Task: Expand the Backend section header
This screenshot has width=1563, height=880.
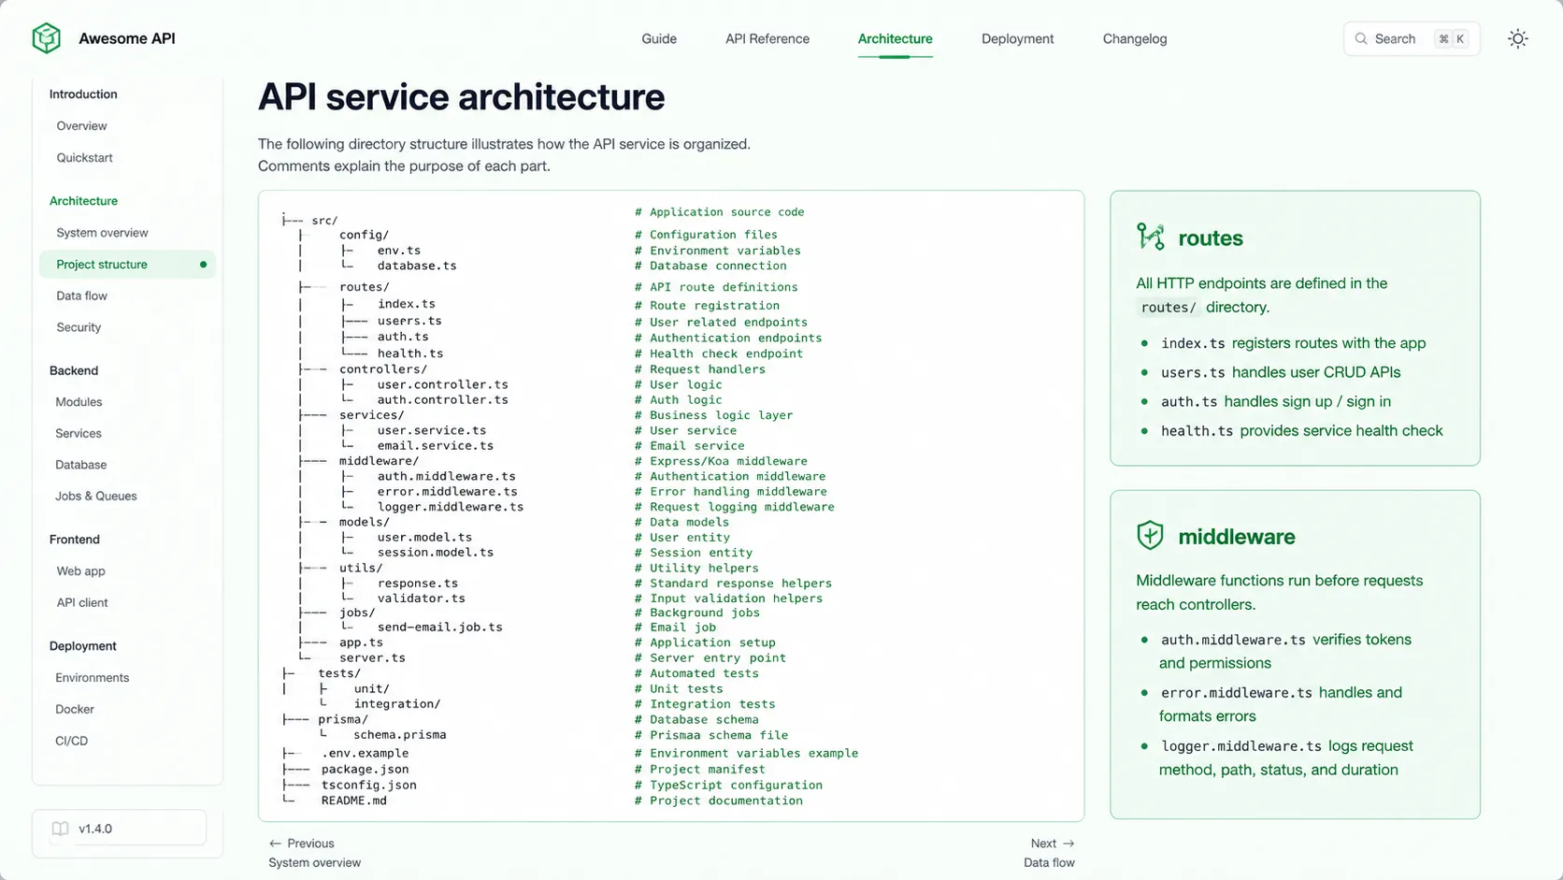Action: (x=74, y=370)
